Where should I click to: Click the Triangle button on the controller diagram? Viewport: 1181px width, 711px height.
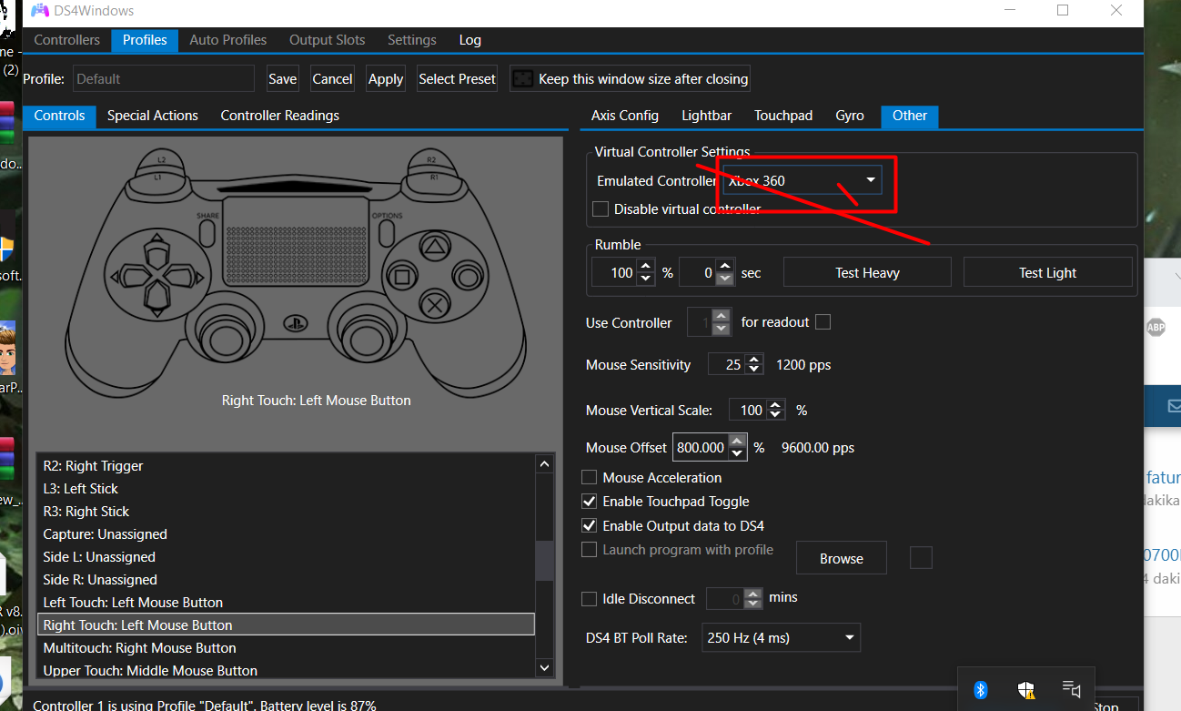tap(435, 245)
